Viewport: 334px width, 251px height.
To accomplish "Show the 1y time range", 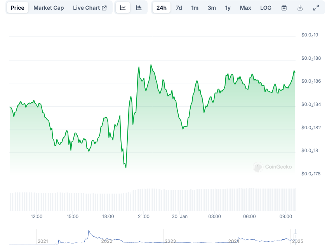I will 228,8.
